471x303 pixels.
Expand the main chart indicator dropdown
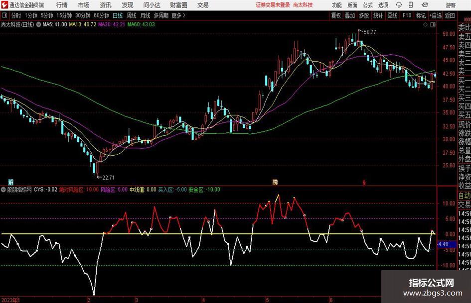point(38,24)
